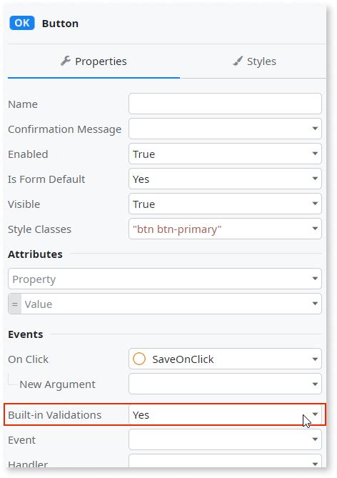Switch to the Properties tab
Screen dimensions: 337x478
click(x=94, y=61)
